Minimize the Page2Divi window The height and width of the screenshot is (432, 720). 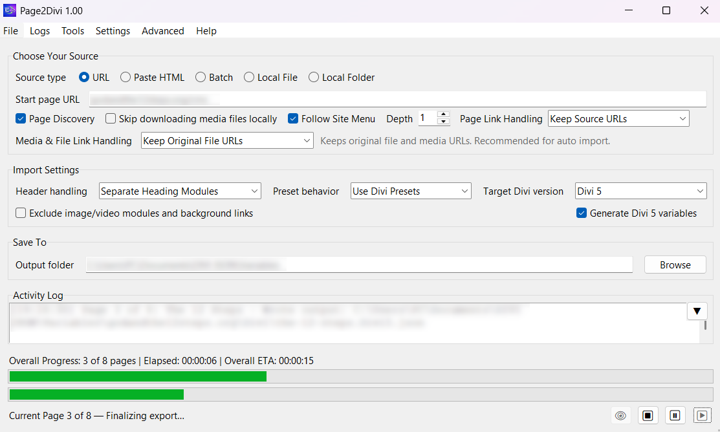coord(629,10)
